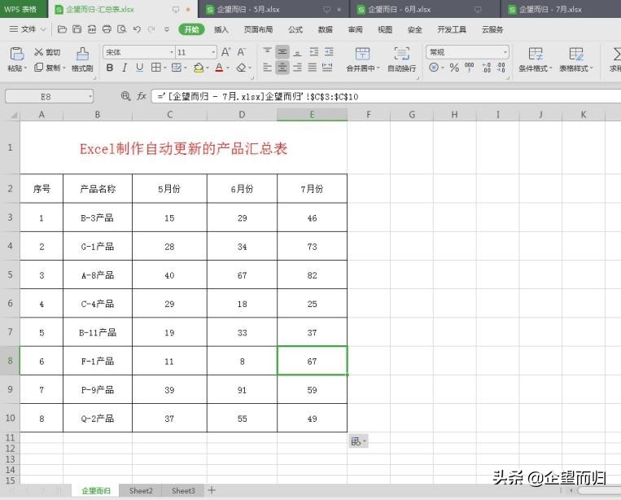Add a new sheet with the plus button
The height and width of the screenshot is (500, 621).
pyautogui.click(x=212, y=490)
